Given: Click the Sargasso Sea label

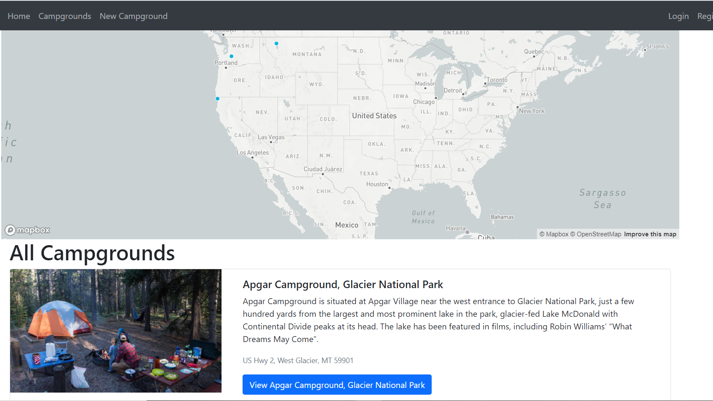Looking at the screenshot, I should click(x=603, y=199).
